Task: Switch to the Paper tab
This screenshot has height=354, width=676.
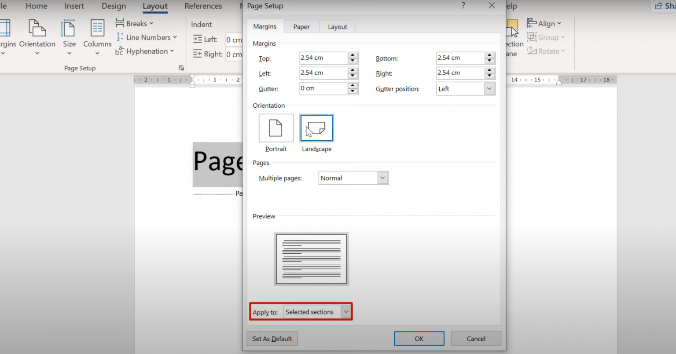Action: click(301, 27)
